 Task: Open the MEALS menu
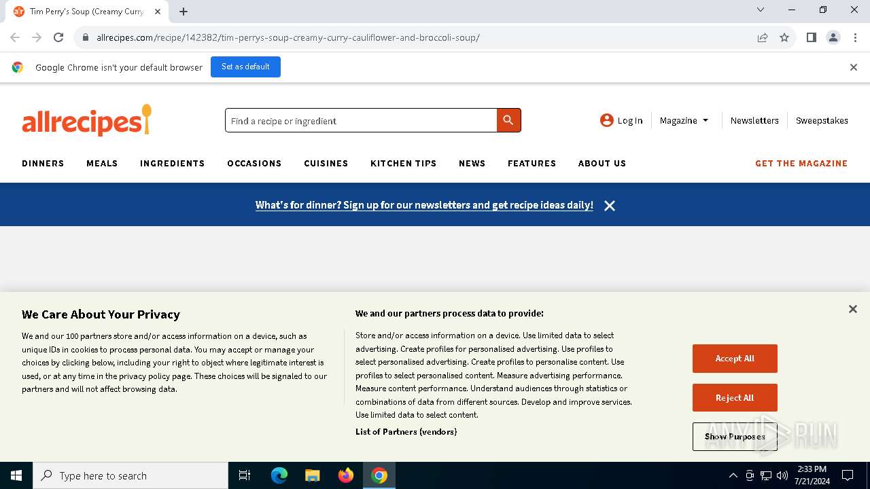point(102,163)
